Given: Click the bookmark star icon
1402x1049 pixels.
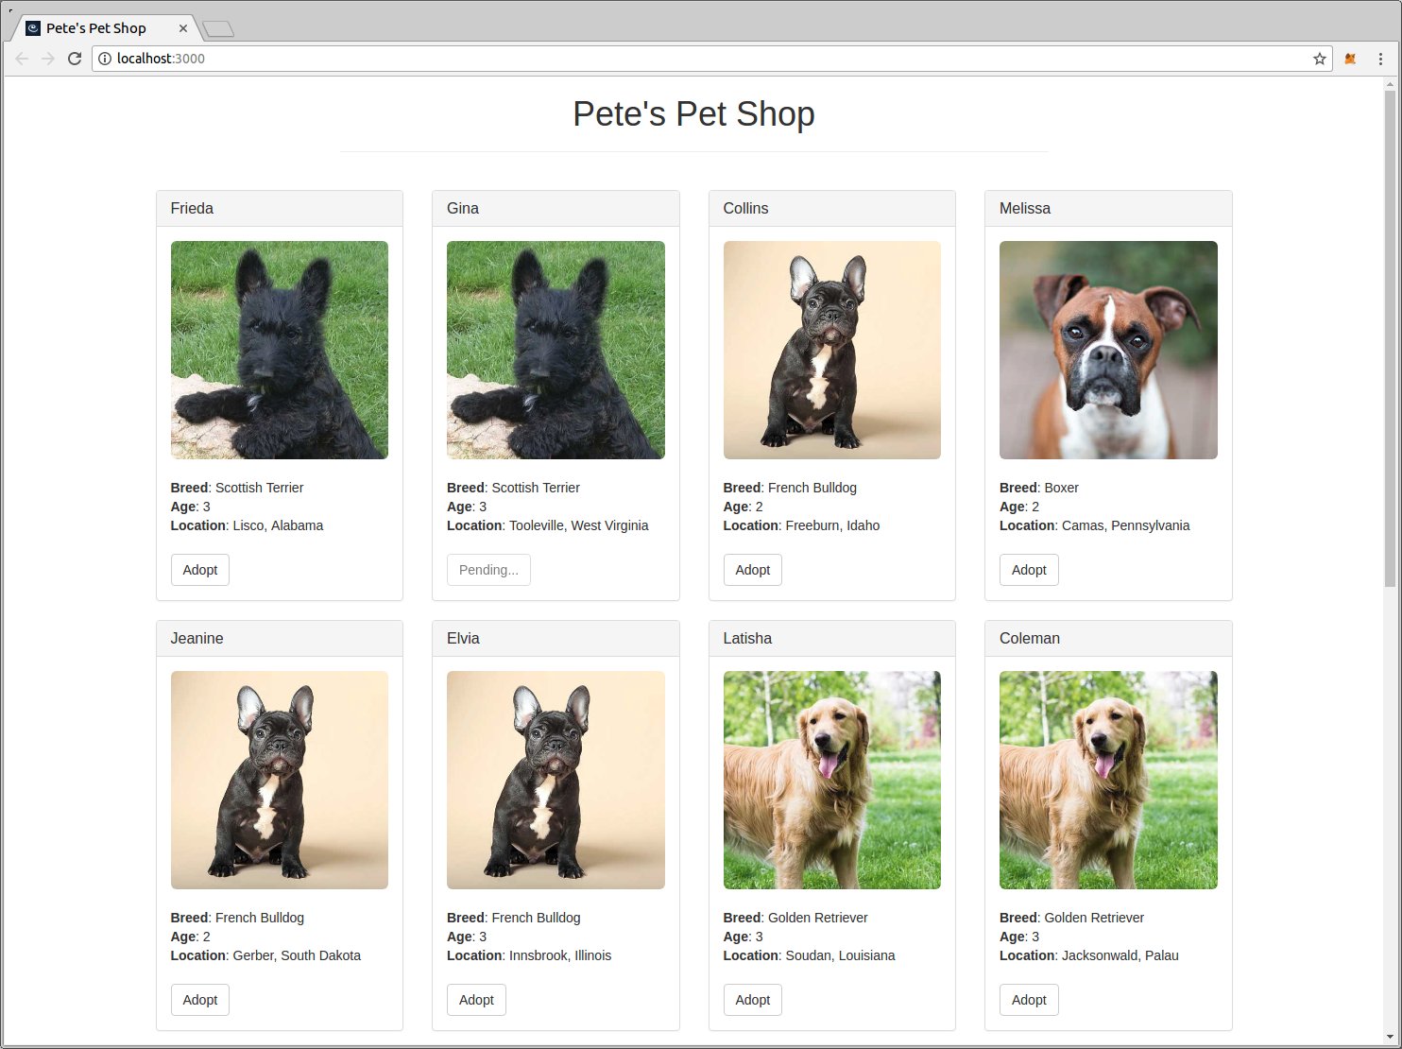Looking at the screenshot, I should click(1319, 59).
